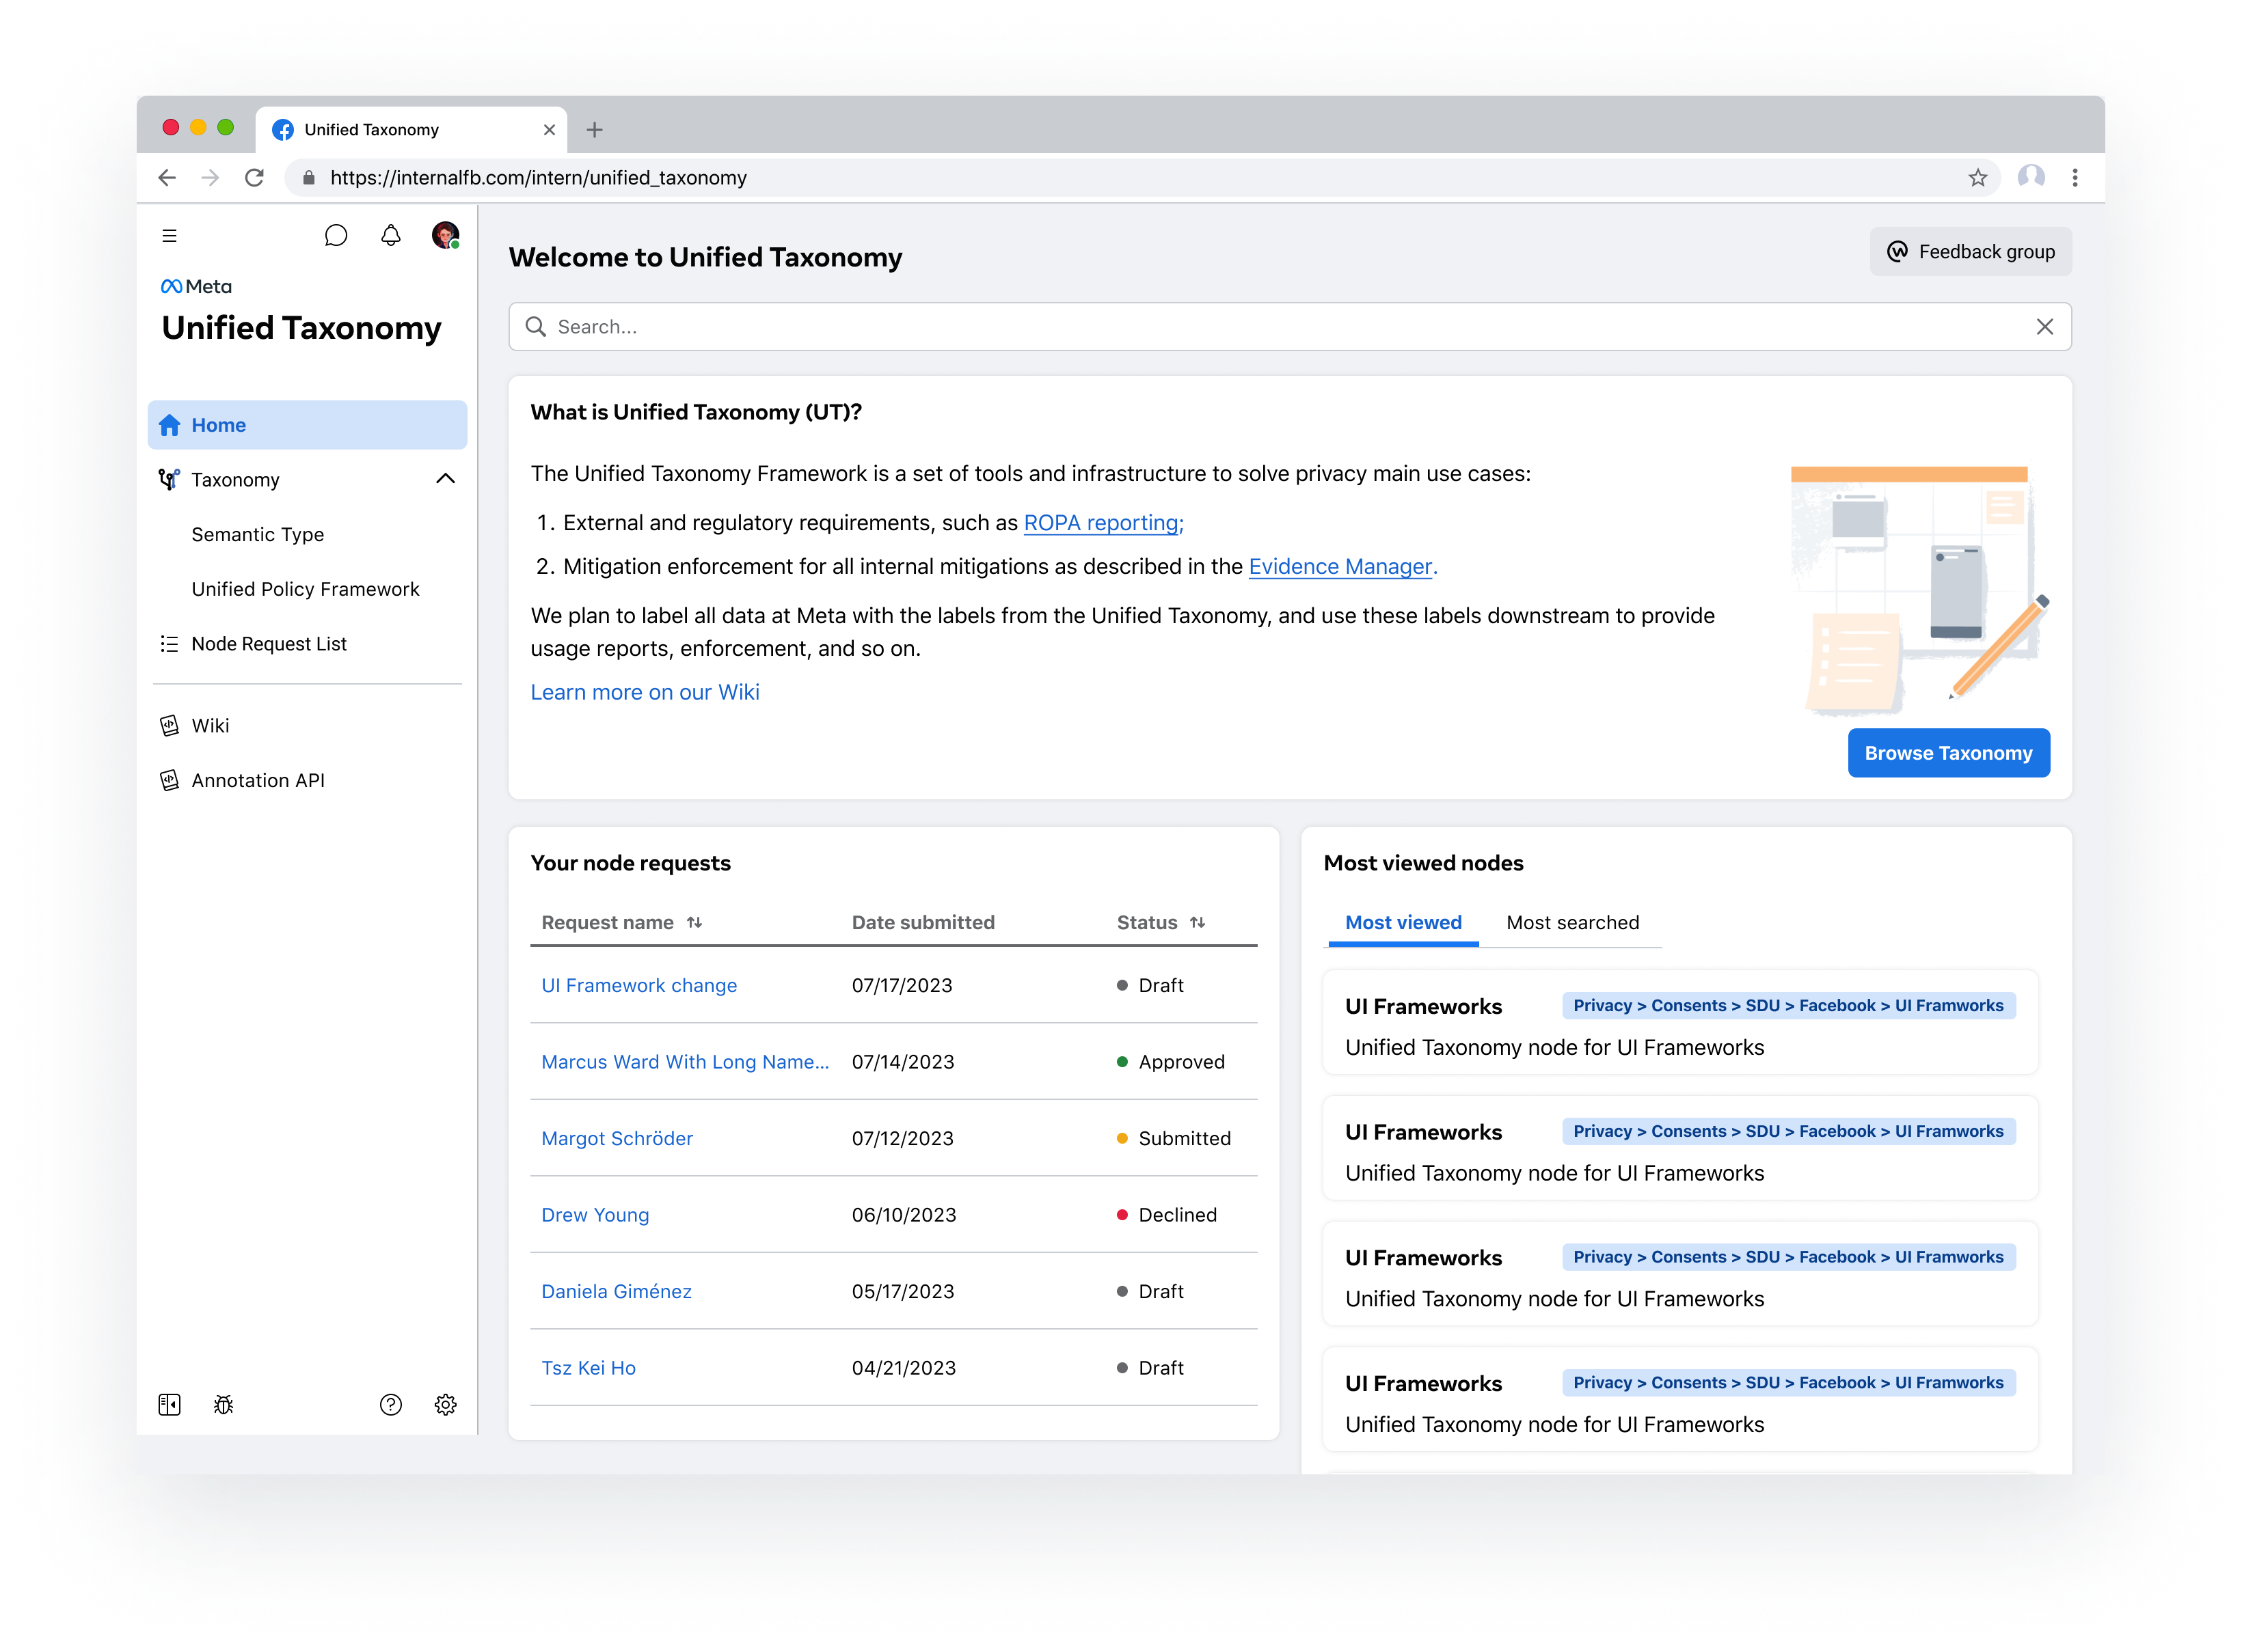The image size is (2242, 1652).
Task: Reload the page with refresh icon
Action: click(x=254, y=178)
